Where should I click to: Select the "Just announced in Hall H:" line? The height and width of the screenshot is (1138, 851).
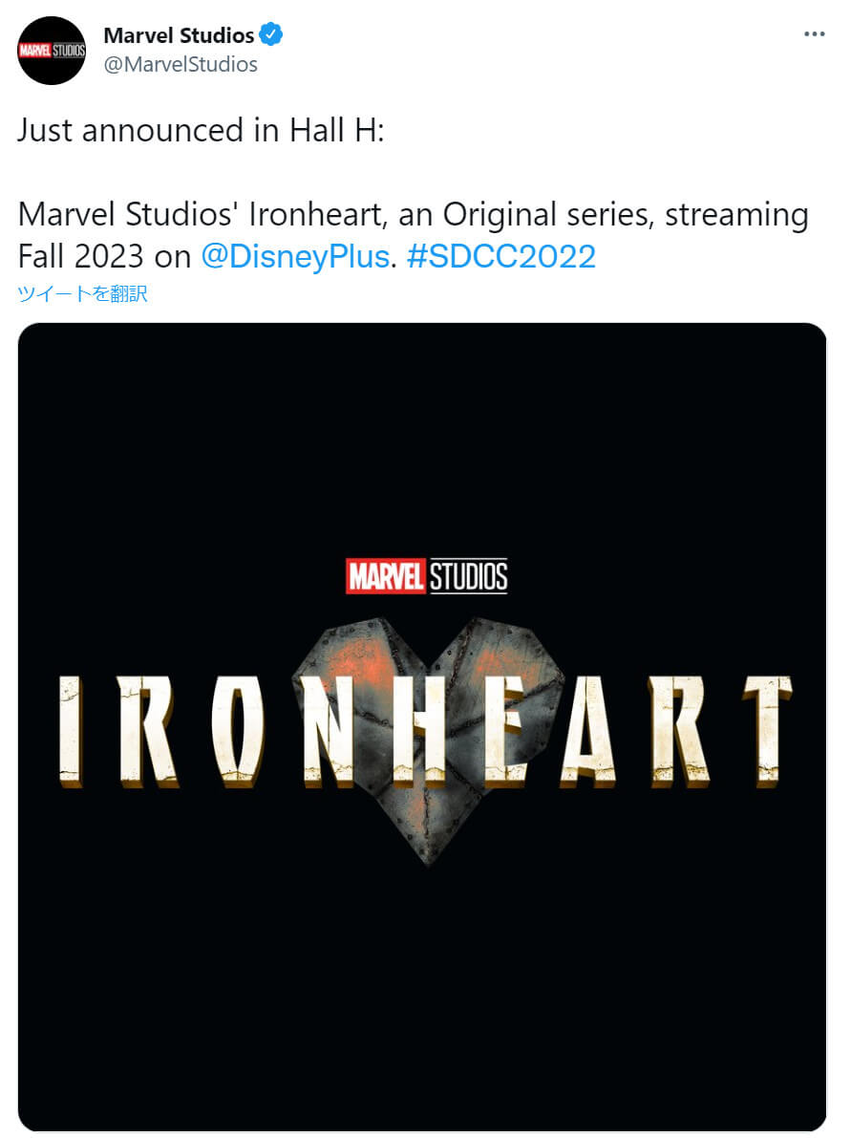coord(201,131)
